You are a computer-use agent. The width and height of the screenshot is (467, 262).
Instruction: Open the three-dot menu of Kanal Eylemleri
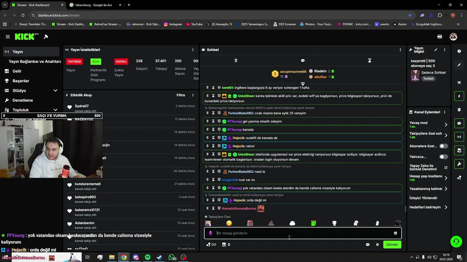click(444, 112)
